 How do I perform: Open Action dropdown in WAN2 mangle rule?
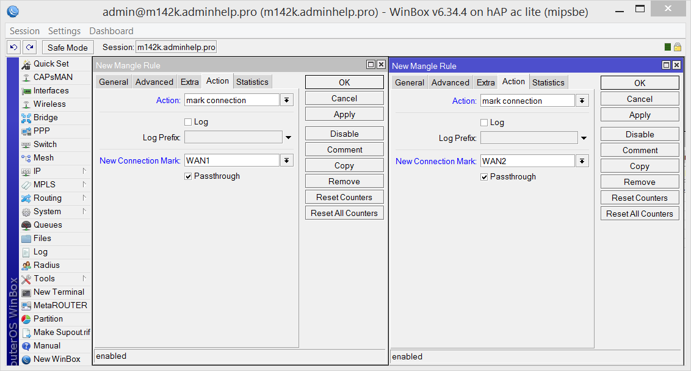click(582, 101)
